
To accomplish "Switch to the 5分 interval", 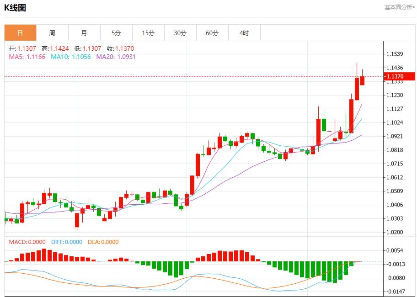I will (116, 32).
